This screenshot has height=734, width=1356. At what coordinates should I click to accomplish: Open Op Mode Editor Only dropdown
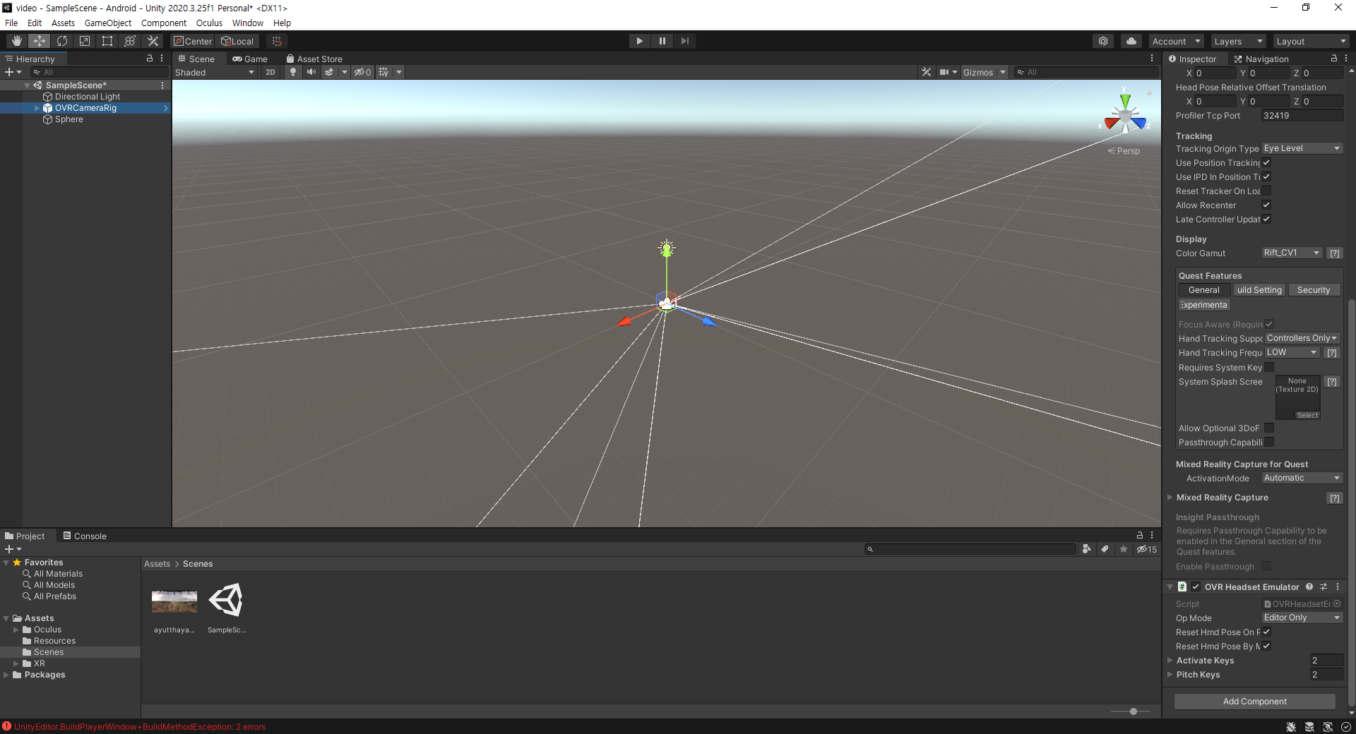coord(1302,618)
